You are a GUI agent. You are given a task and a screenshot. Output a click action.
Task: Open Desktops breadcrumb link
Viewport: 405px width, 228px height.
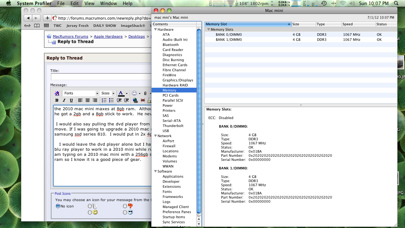(137, 36)
